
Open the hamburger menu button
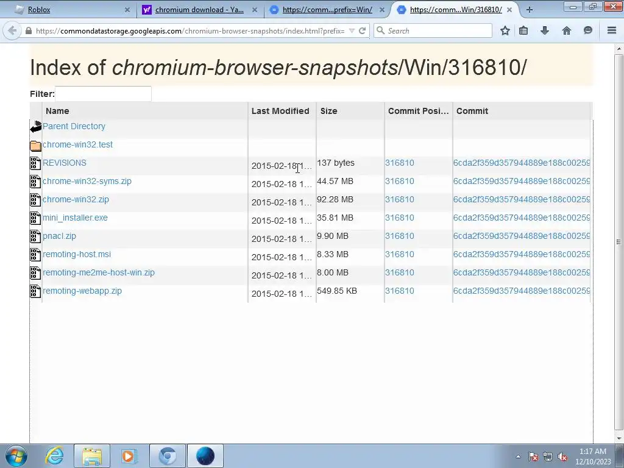(612, 30)
